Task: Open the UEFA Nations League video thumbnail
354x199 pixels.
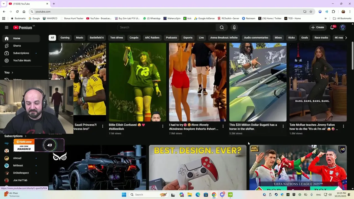Action: pos(298,167)
